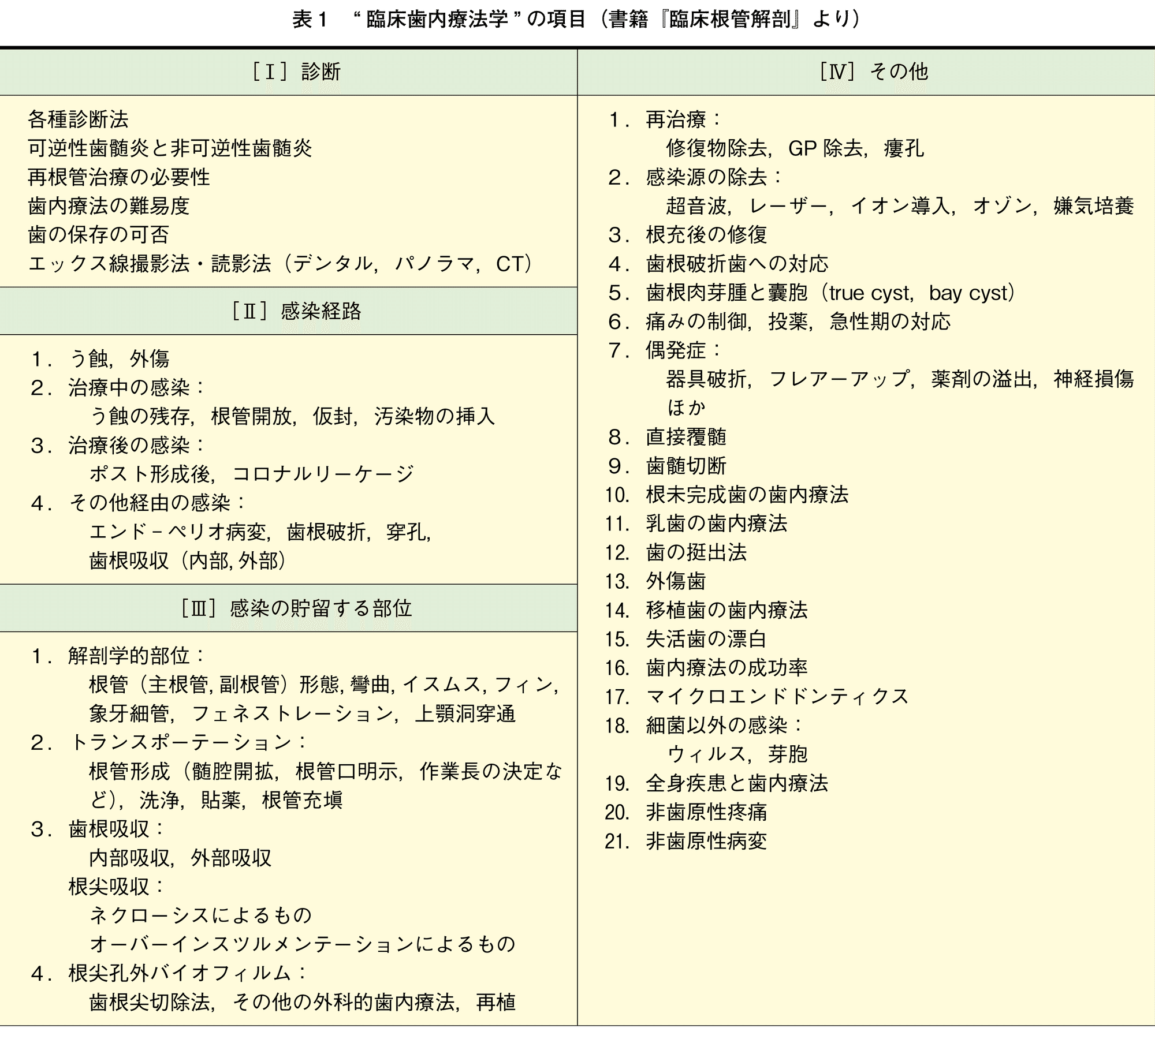Click the line 超音波, レーザー, イオン導入
Image resolution: width=1155 pixels, height=1039 pixels.
[900, 206]
